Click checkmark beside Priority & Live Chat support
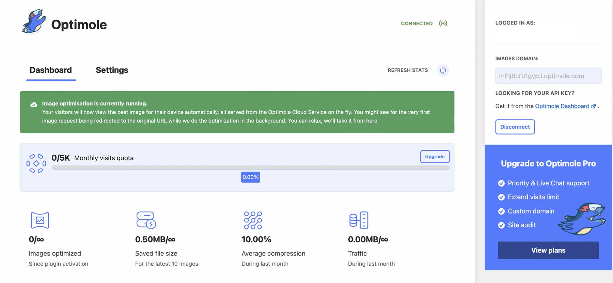Image resolution: width=613 pixels, height=283 pixels. pos(501,183)
